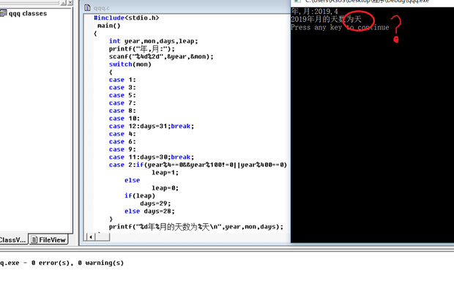This screenshot has height=287, width=454.
Task: Click the int year,mon,days,leap declaration line
Action: click(x=154, y=41)
